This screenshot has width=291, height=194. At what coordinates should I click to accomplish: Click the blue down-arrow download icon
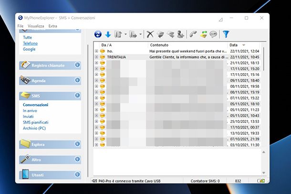108,34
